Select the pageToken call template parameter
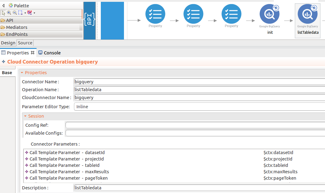Image resolution: width=325 pixels, height=193 pixels. 66,178
